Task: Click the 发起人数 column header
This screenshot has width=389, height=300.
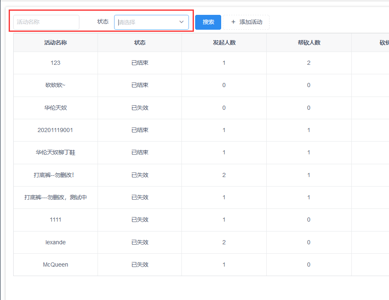Action: 224,43
